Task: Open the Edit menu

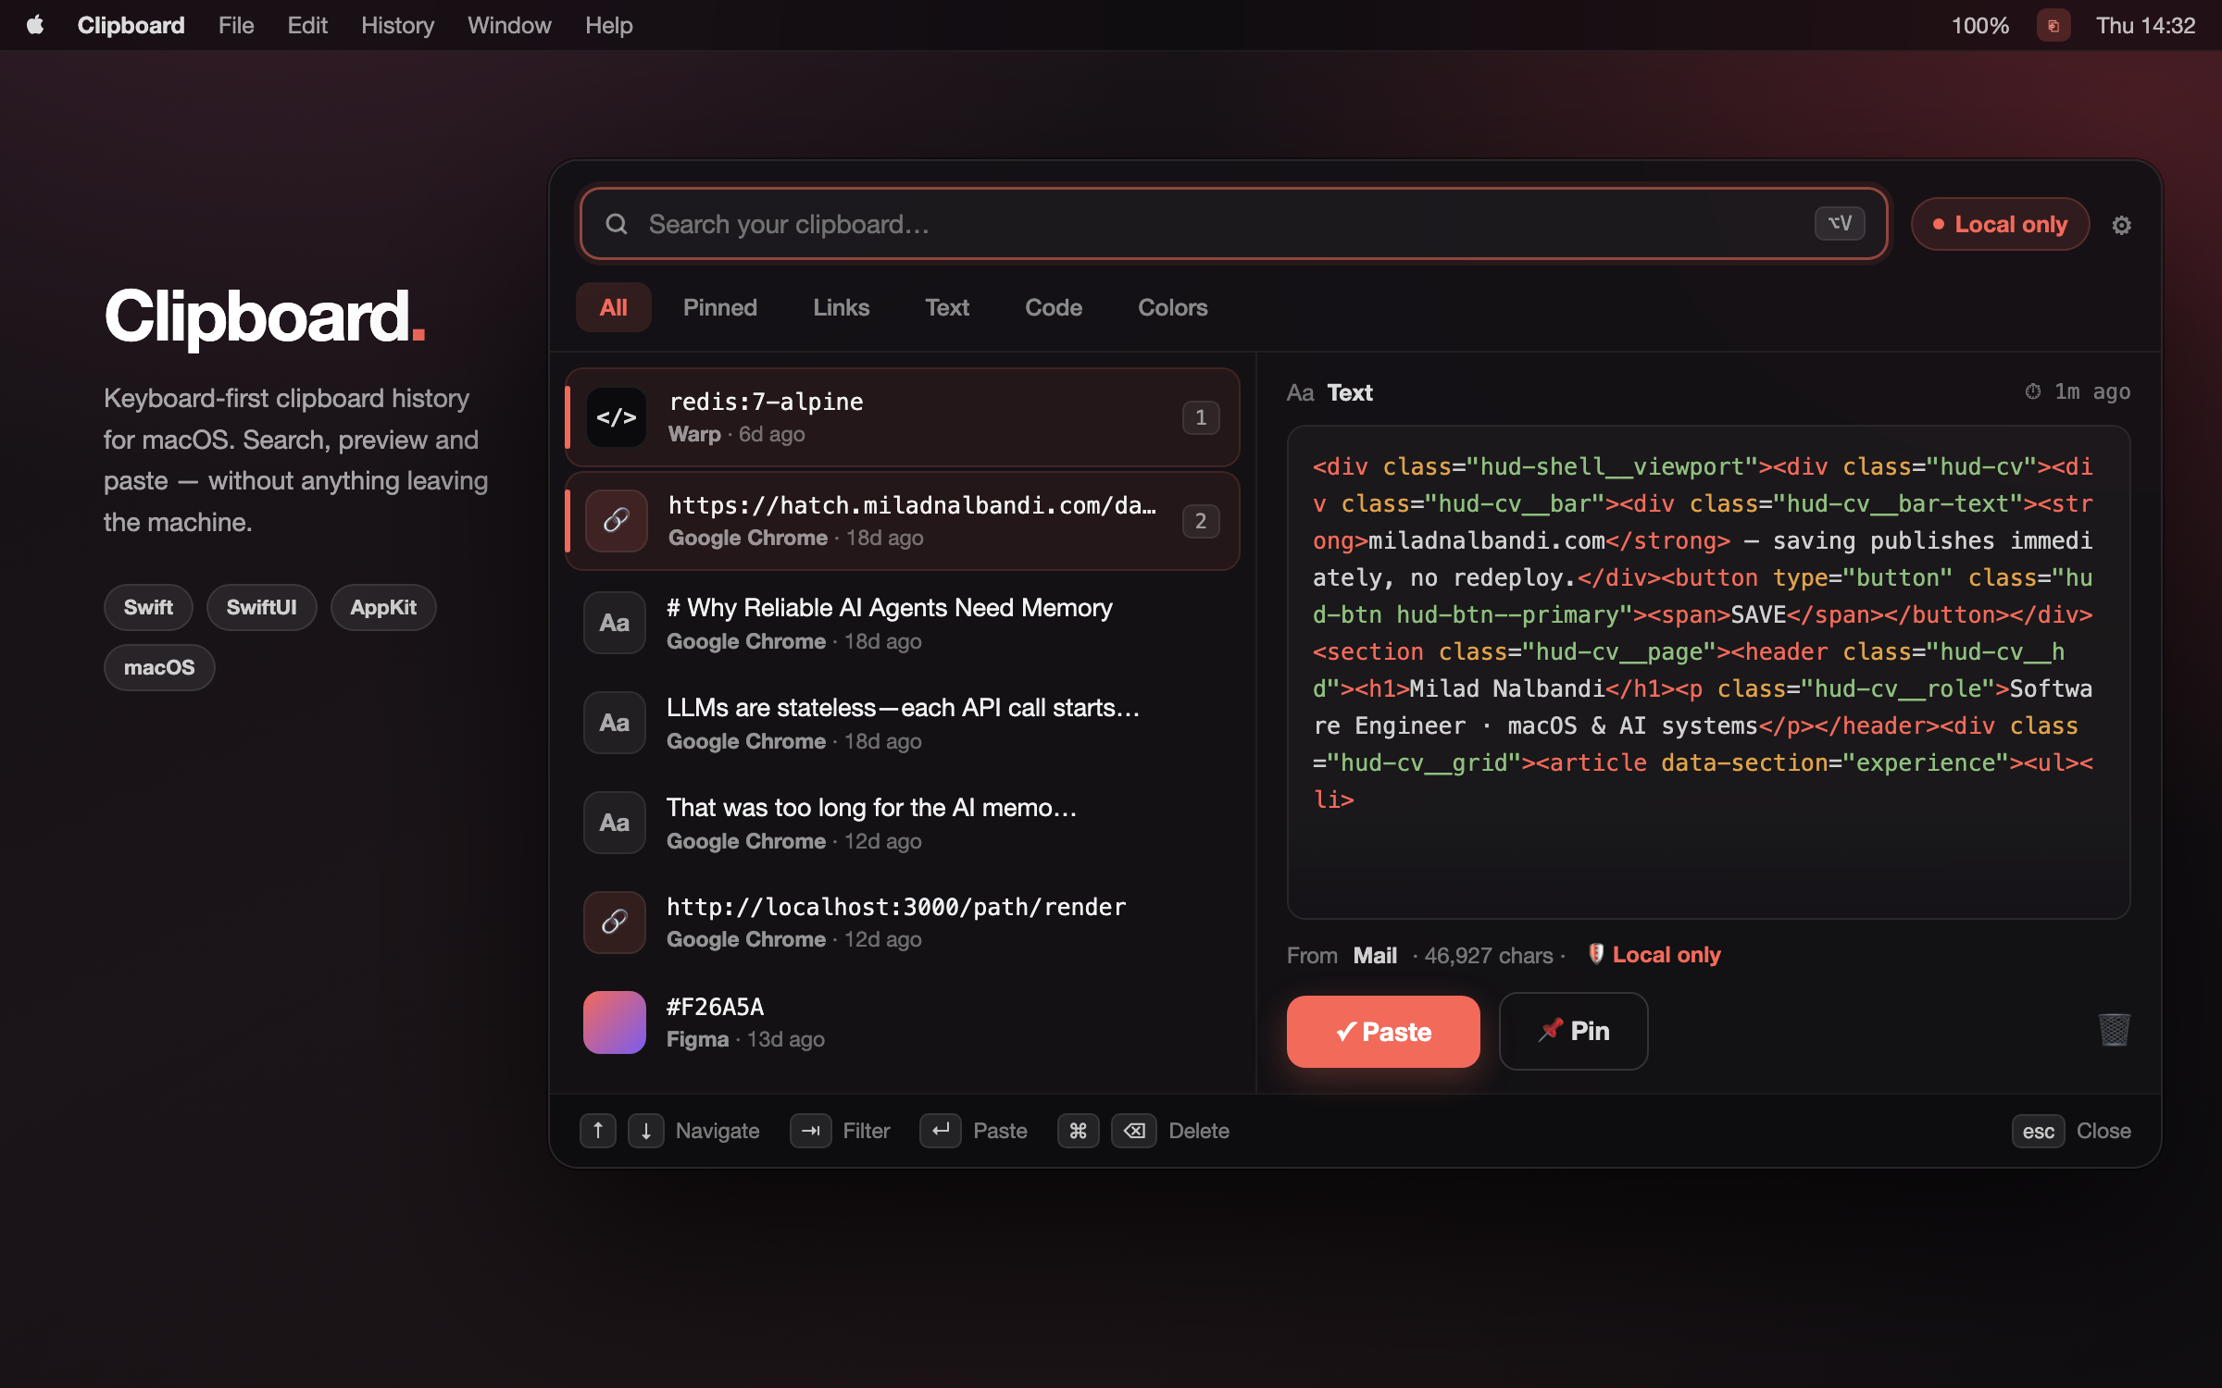Action: click(x=307, y=25)
